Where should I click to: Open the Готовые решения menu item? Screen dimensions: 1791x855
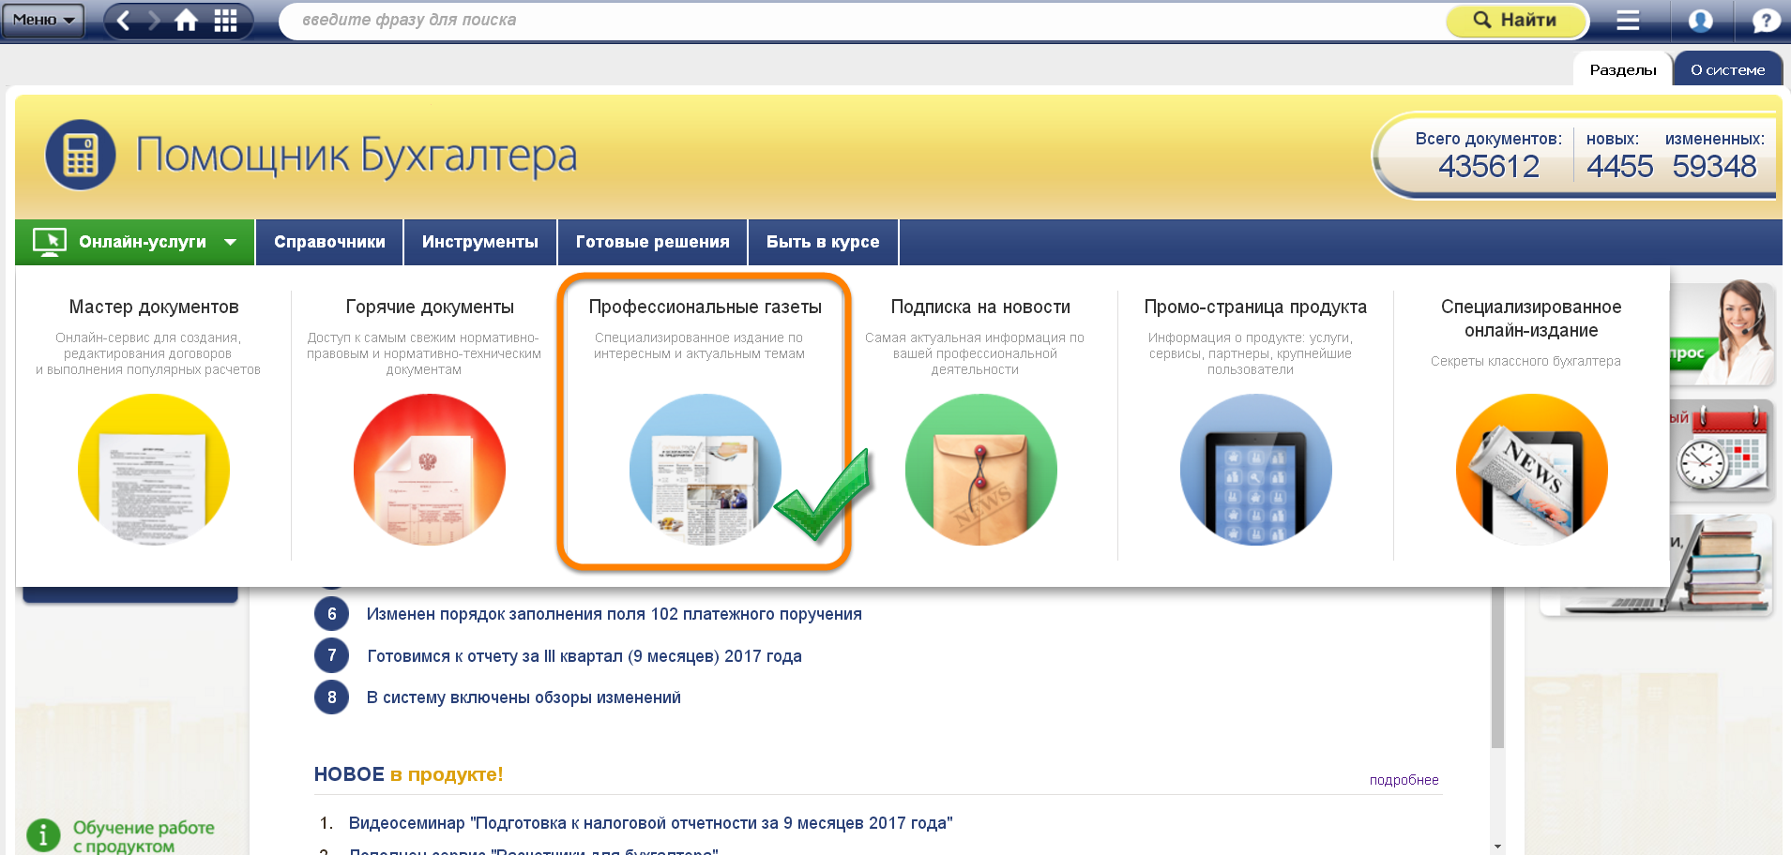(x=652, y=242)
